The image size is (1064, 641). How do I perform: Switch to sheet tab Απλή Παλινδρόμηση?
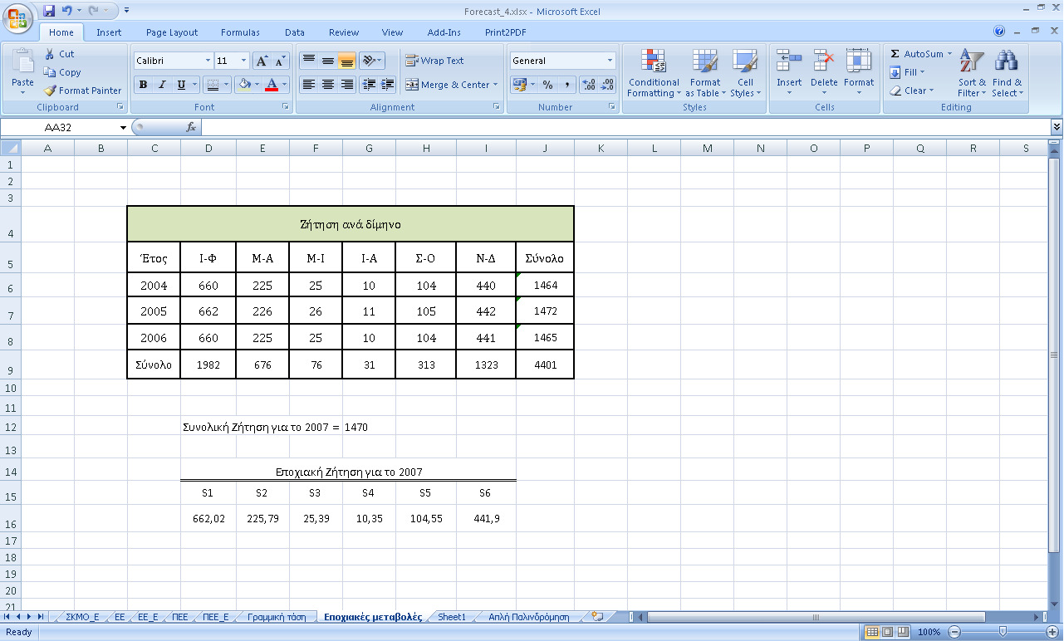point(528,617)
